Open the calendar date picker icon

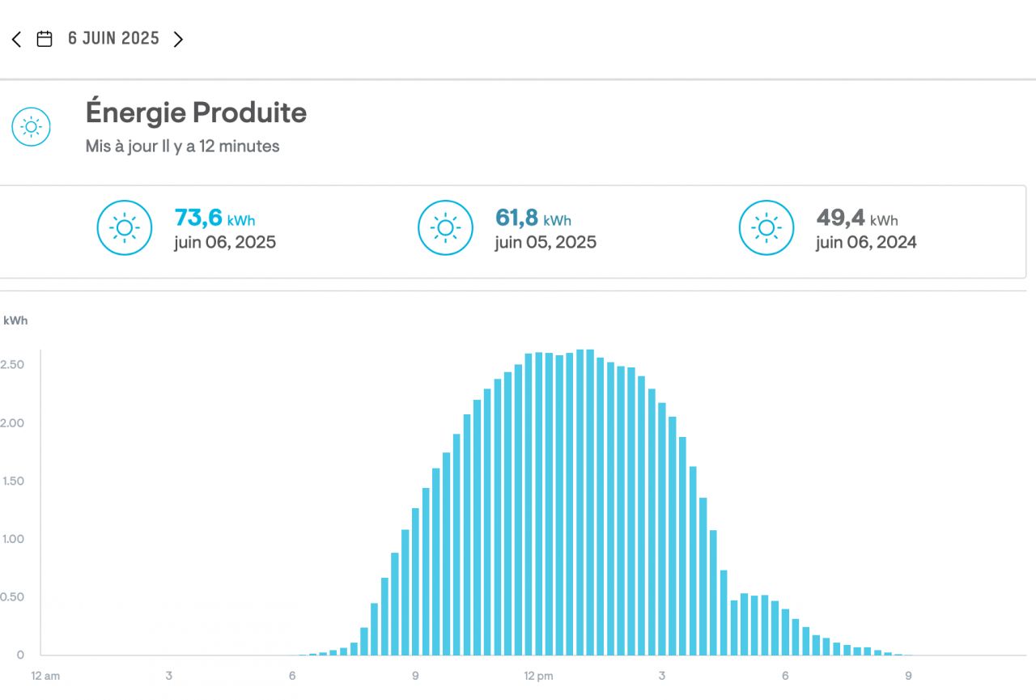(x=45, y=39)
